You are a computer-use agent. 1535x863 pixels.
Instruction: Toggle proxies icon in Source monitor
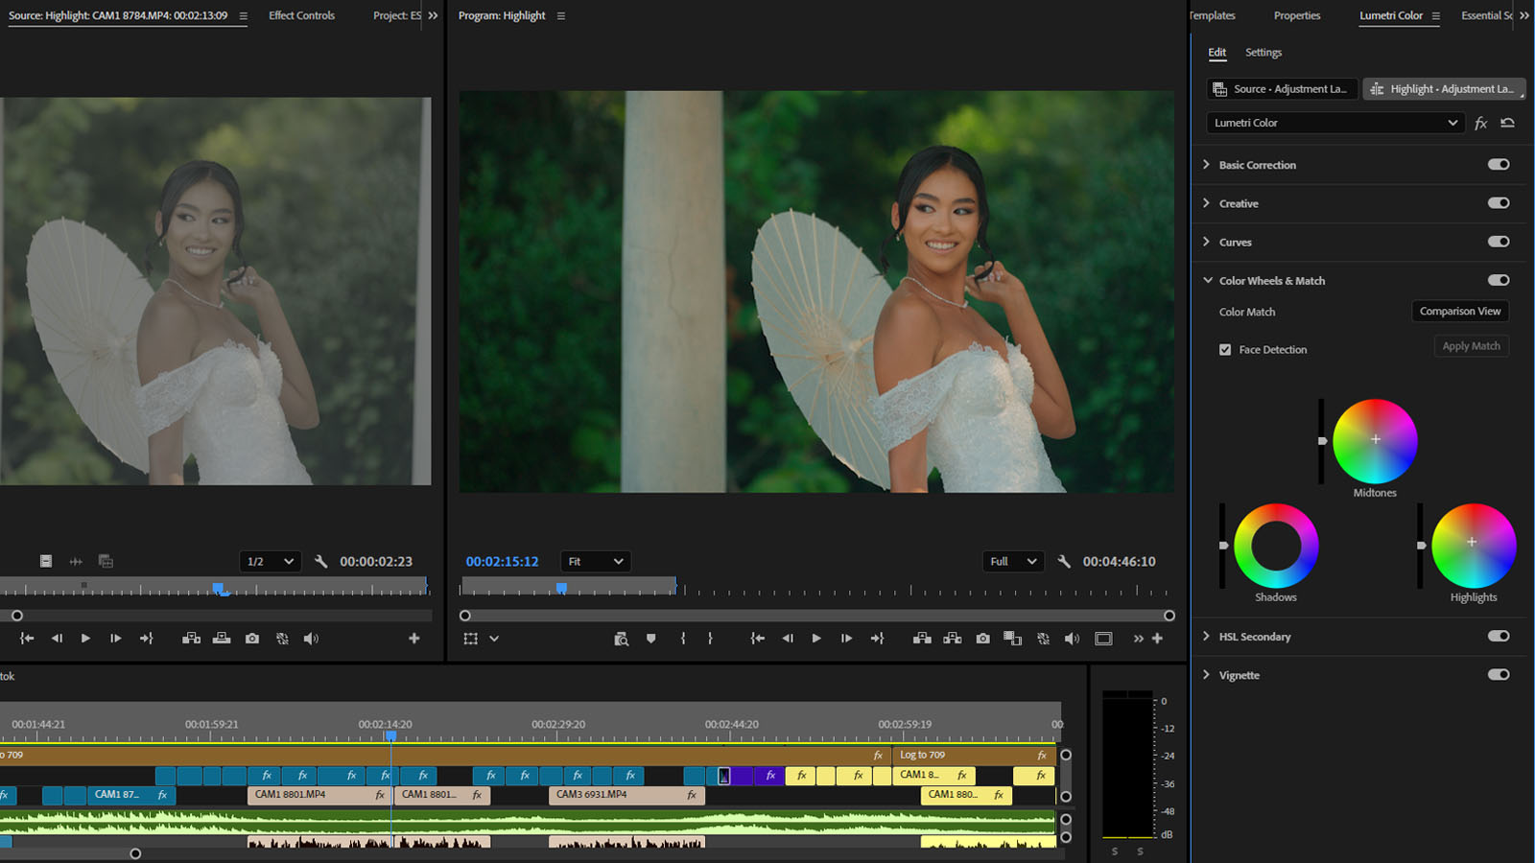pyautogui.click(x=282, y=639)
